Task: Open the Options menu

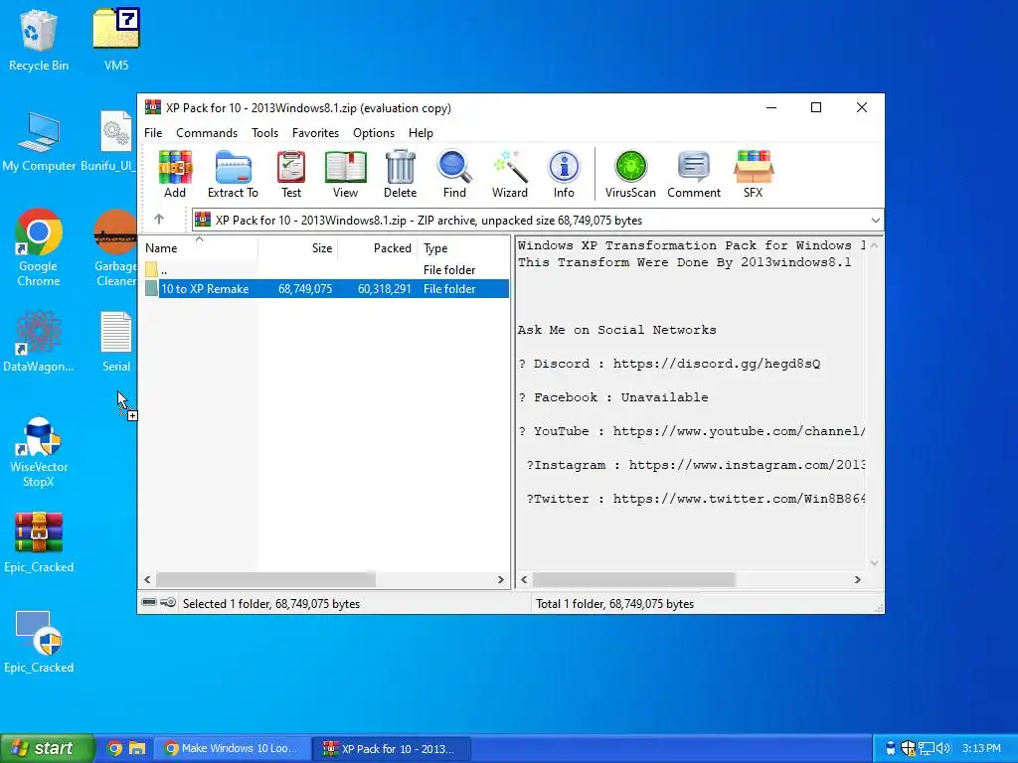Action: (x=374, y=132)
